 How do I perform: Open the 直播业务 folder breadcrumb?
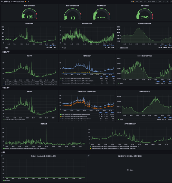tap(7, 2)
